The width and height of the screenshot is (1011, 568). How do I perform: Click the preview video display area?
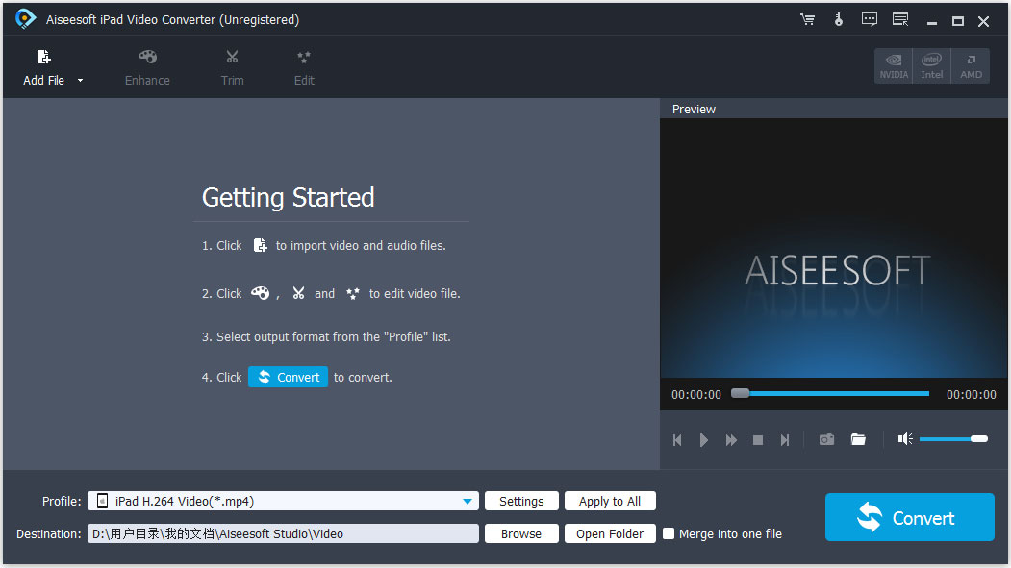coord(834,248)
